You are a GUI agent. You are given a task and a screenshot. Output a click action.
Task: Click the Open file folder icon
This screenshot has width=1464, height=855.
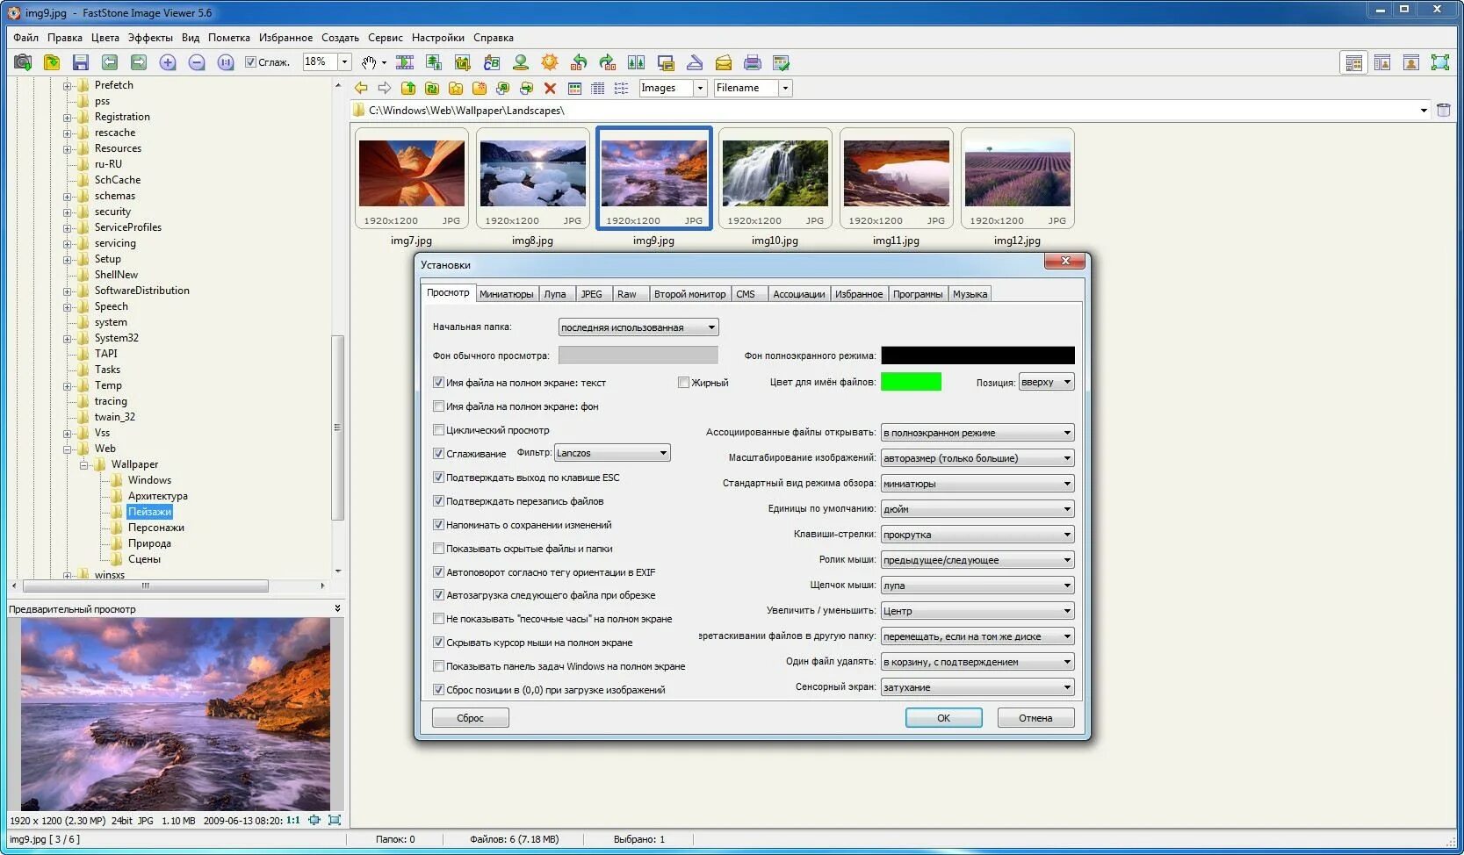[52, 62]
